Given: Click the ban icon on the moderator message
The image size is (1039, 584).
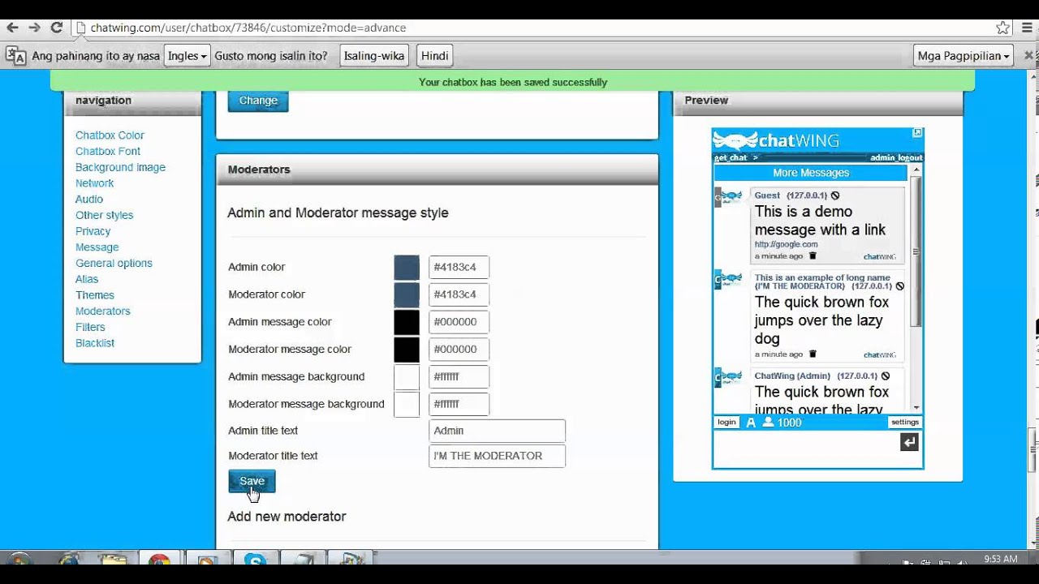Looking at the screenshot, I should (899, 286).
